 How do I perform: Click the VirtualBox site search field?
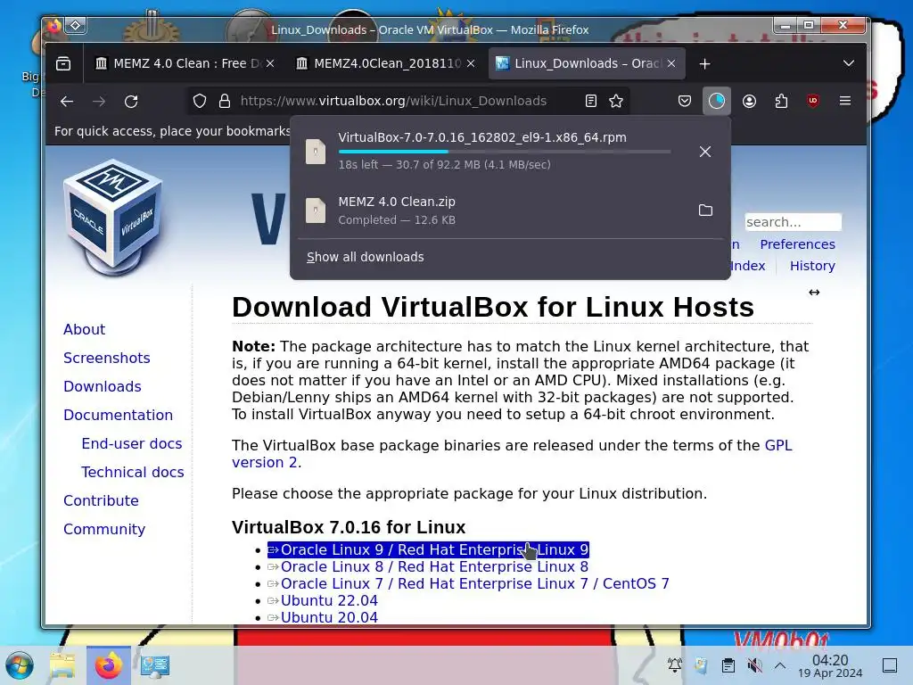793,222
